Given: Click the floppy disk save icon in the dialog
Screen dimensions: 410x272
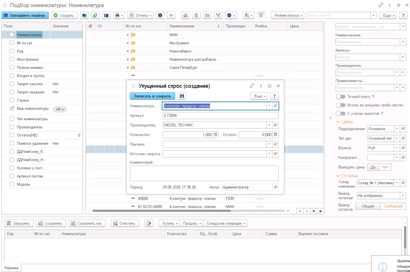Looking at the screenshot, I should (x=182, y=96).
